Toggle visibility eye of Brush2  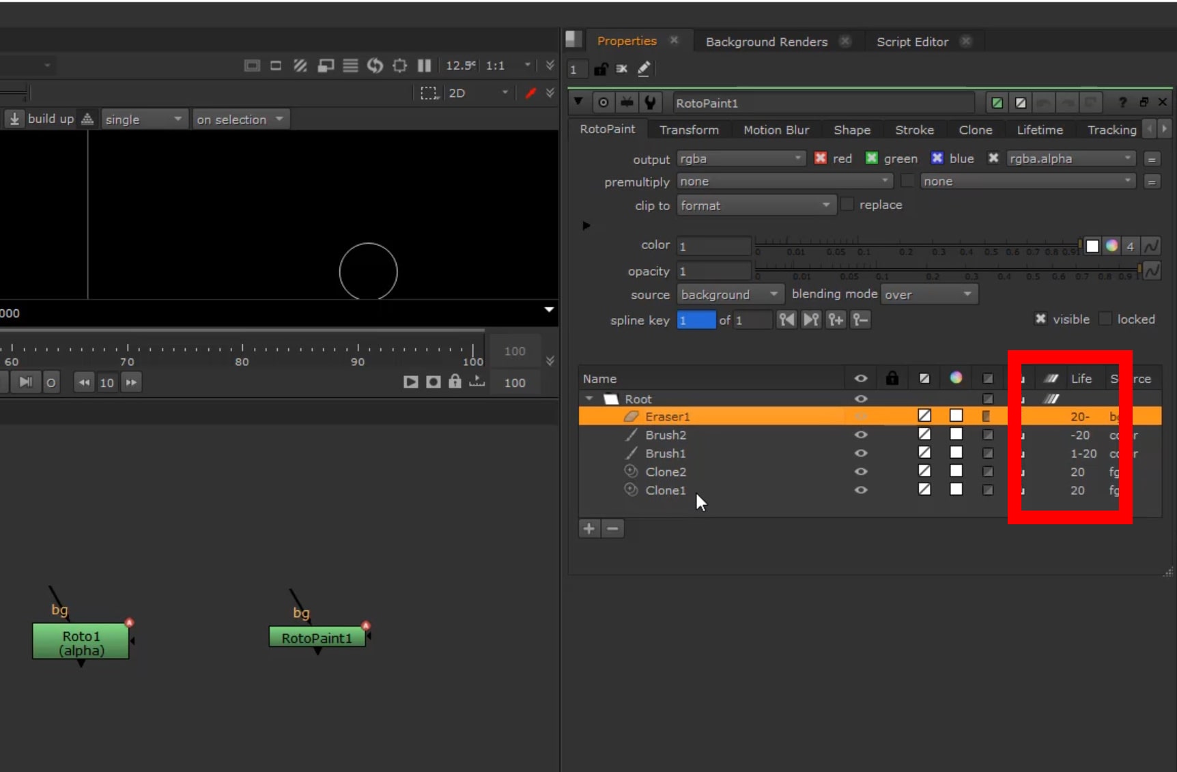click(861, 435)
